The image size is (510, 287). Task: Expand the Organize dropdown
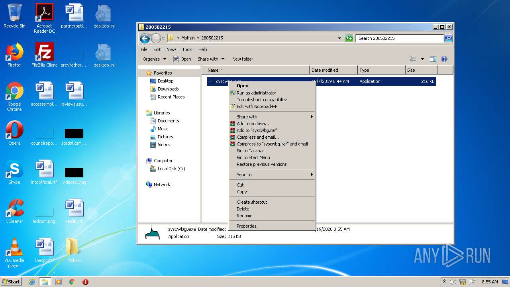155,59
